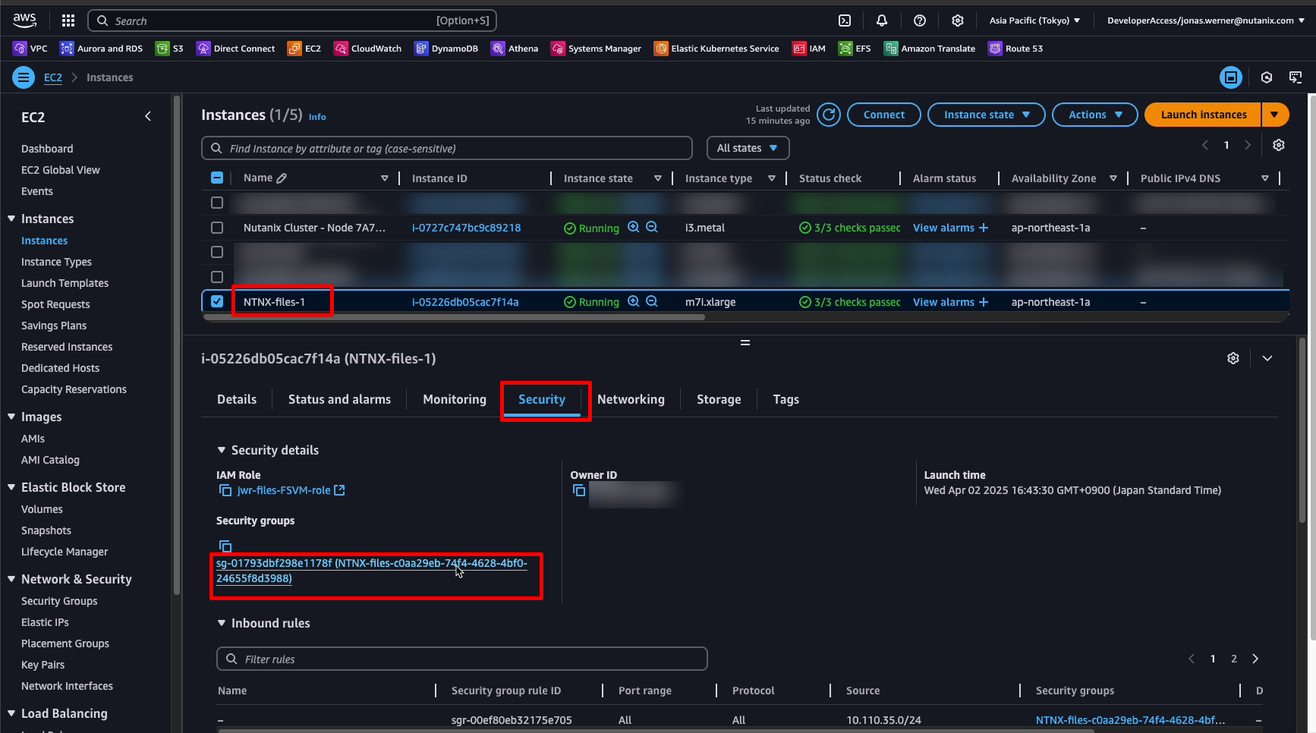Collapse the Elastic Block Store sidebar group
The width and height of the screenshot is (1316, 733).
(x=11, y=487)
